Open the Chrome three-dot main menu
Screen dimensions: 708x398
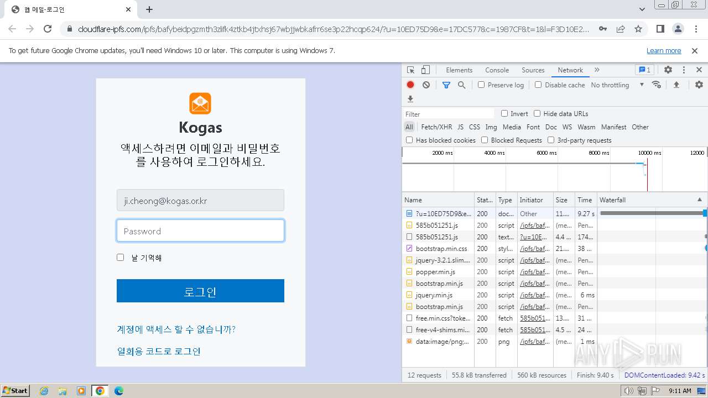point(696,29)
